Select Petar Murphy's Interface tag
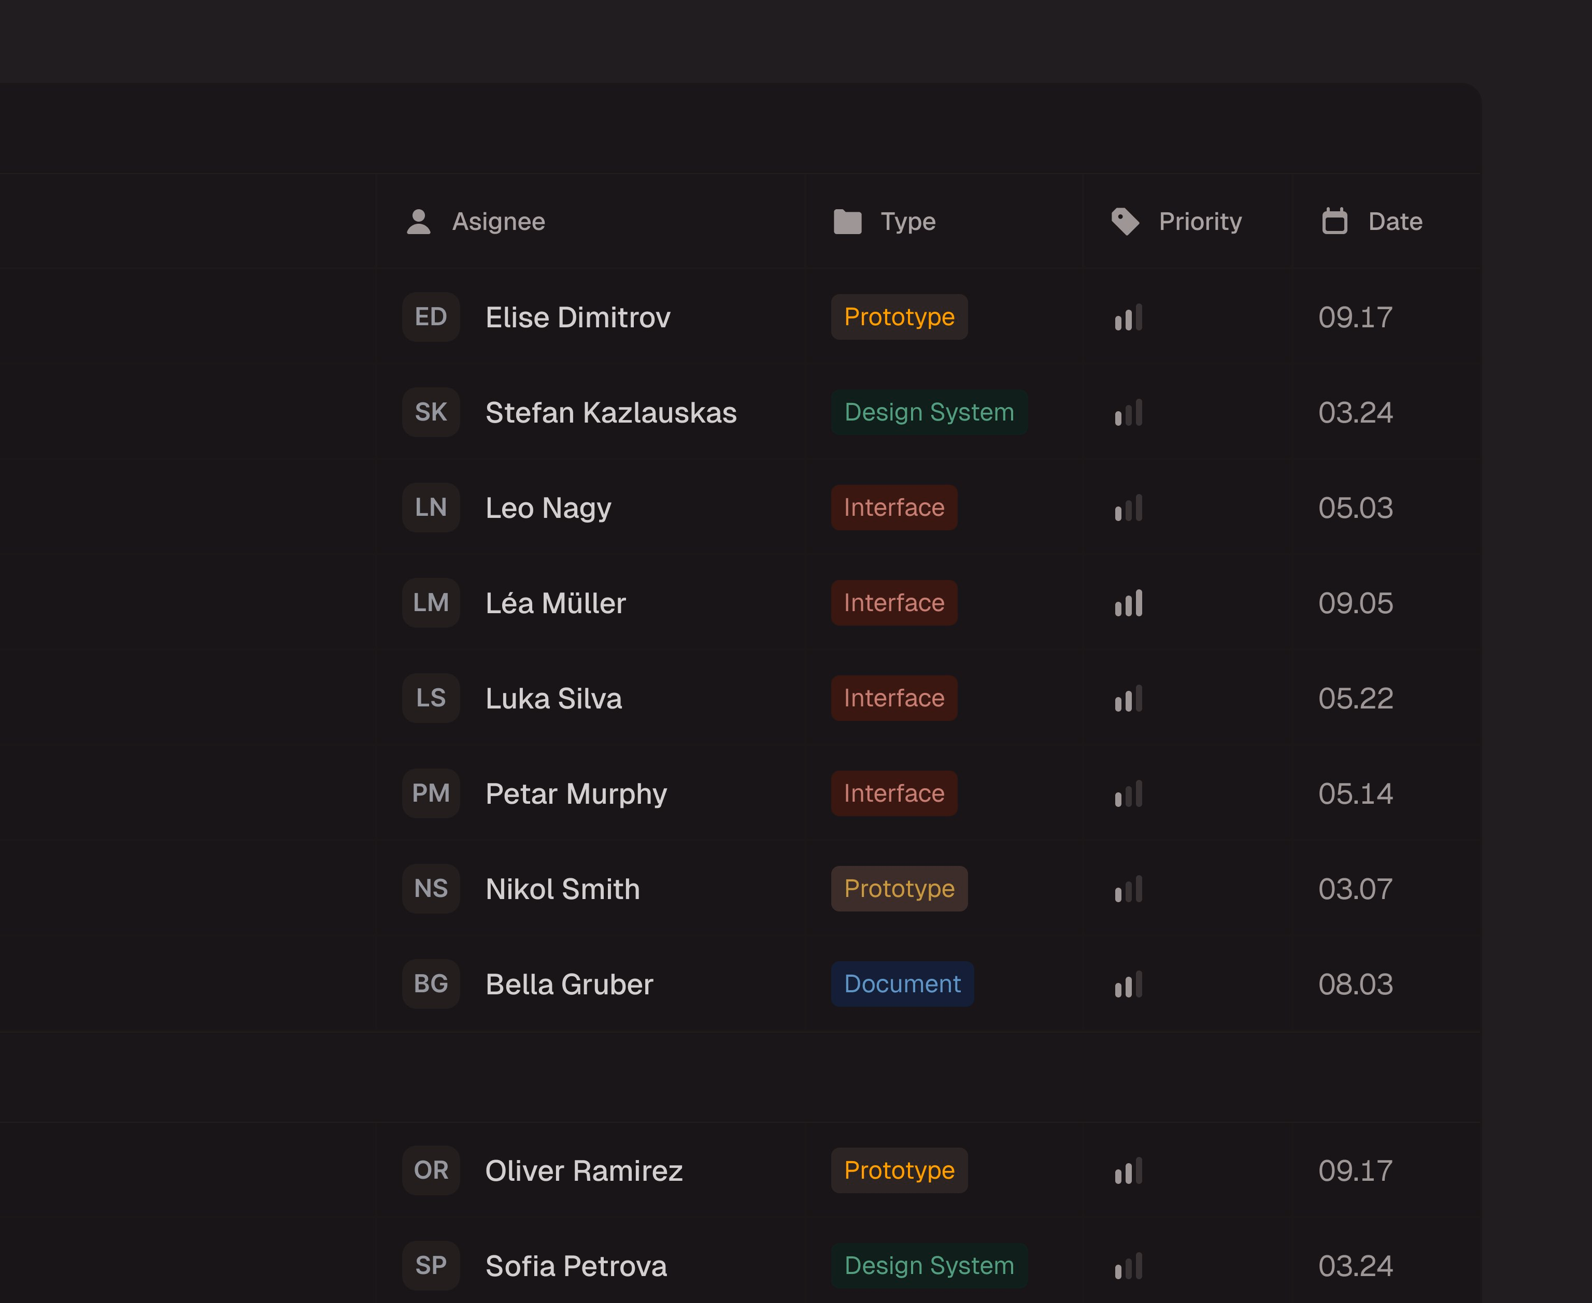 [893, 793]
